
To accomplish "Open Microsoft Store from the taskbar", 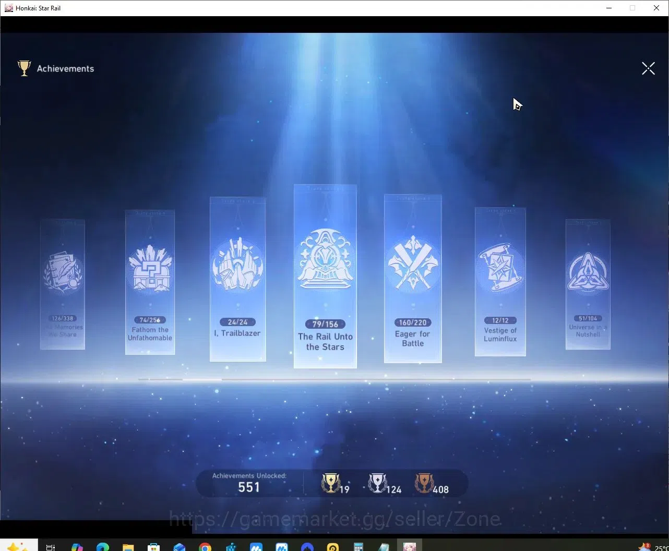I will (x=153, y=547).
